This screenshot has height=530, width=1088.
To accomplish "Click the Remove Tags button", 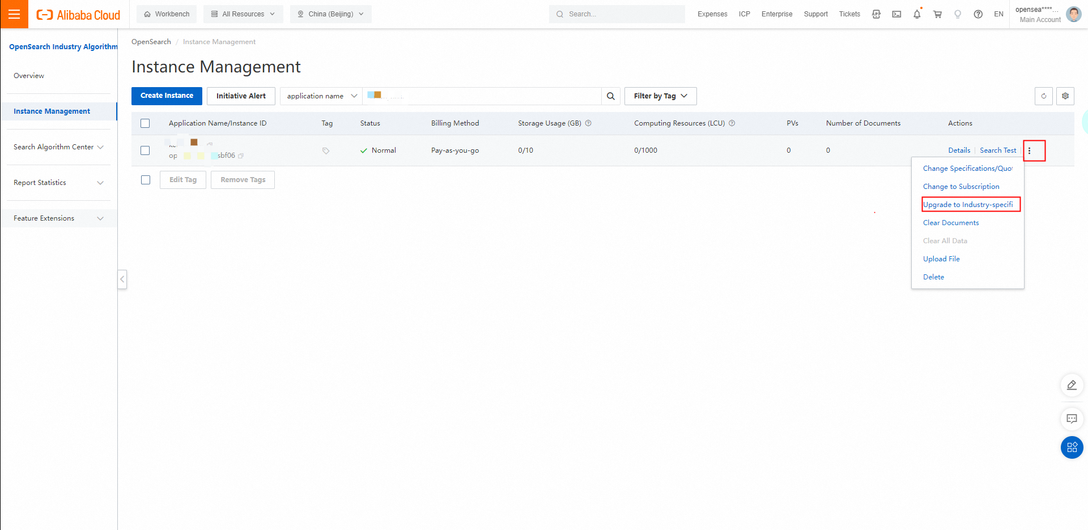I will tap(243, 180).
